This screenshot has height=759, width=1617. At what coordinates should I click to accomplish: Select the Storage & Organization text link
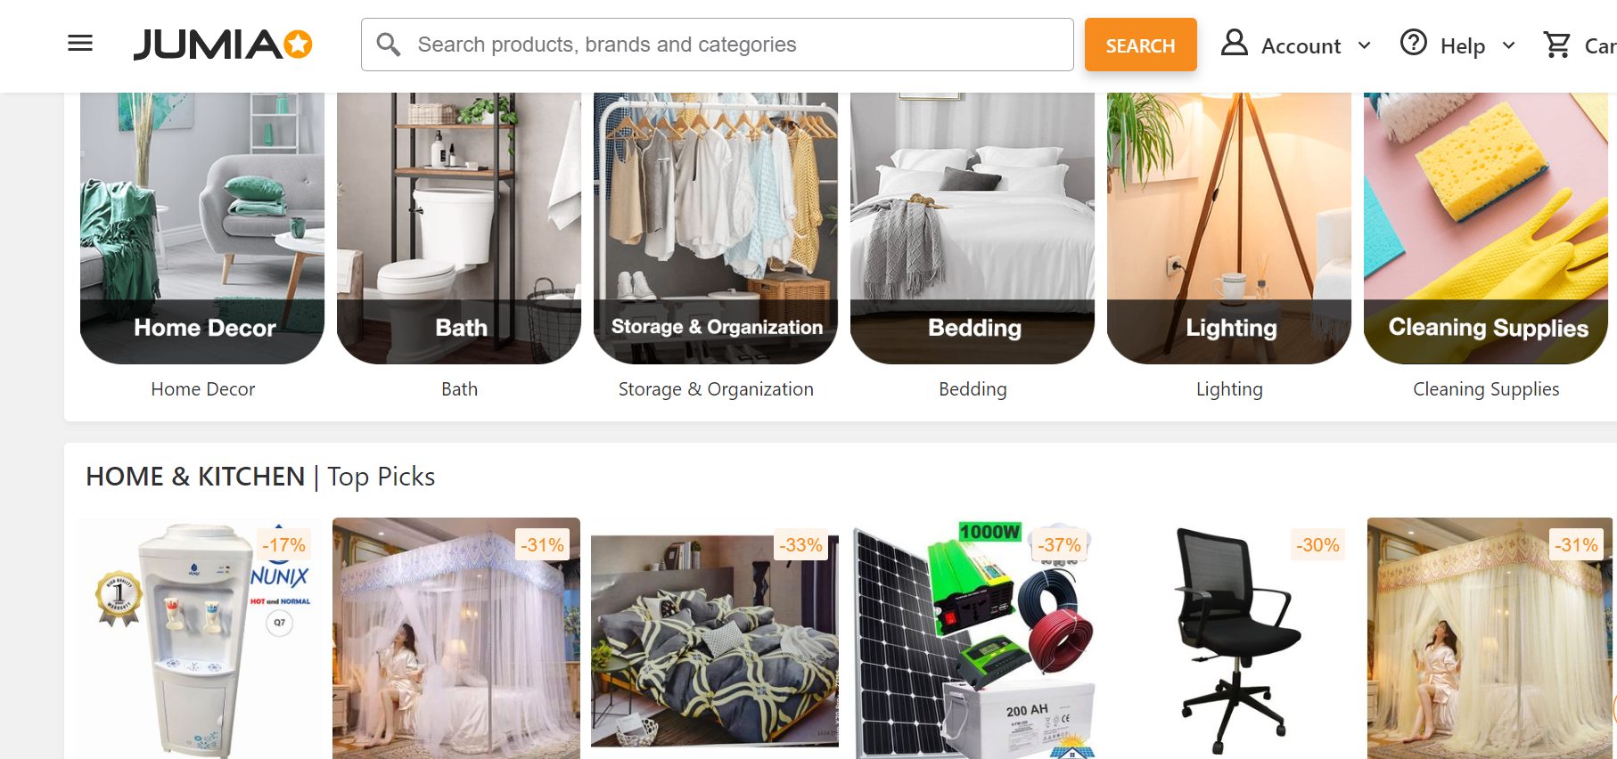tap(716, 389)
